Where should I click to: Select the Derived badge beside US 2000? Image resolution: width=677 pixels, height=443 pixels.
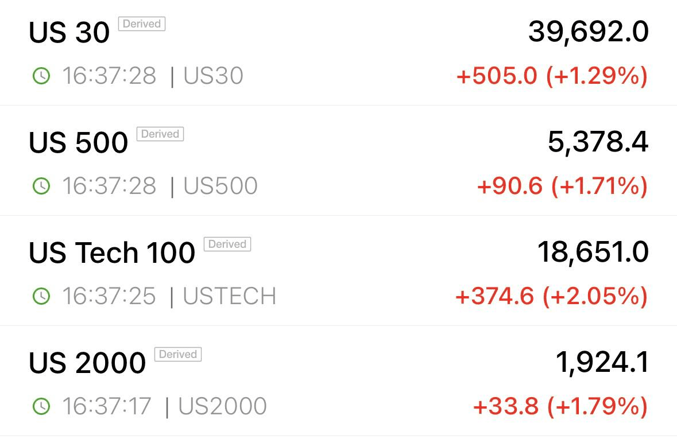pyautogui.click(x=178, y=354)
